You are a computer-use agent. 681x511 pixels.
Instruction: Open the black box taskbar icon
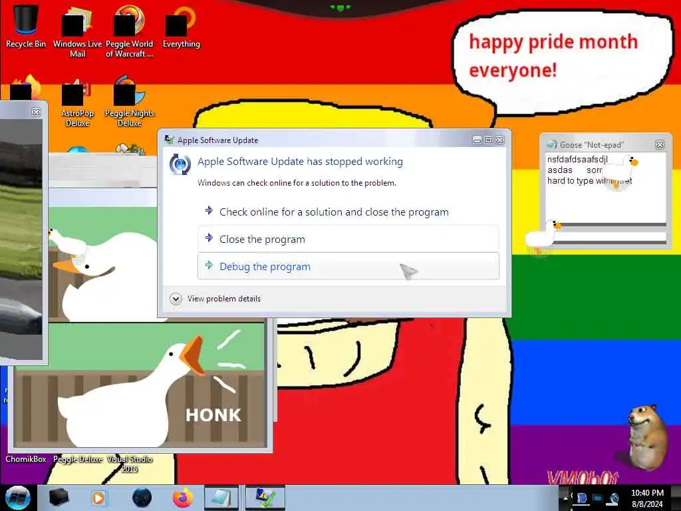pyautogui.click(x=59, y=498)
